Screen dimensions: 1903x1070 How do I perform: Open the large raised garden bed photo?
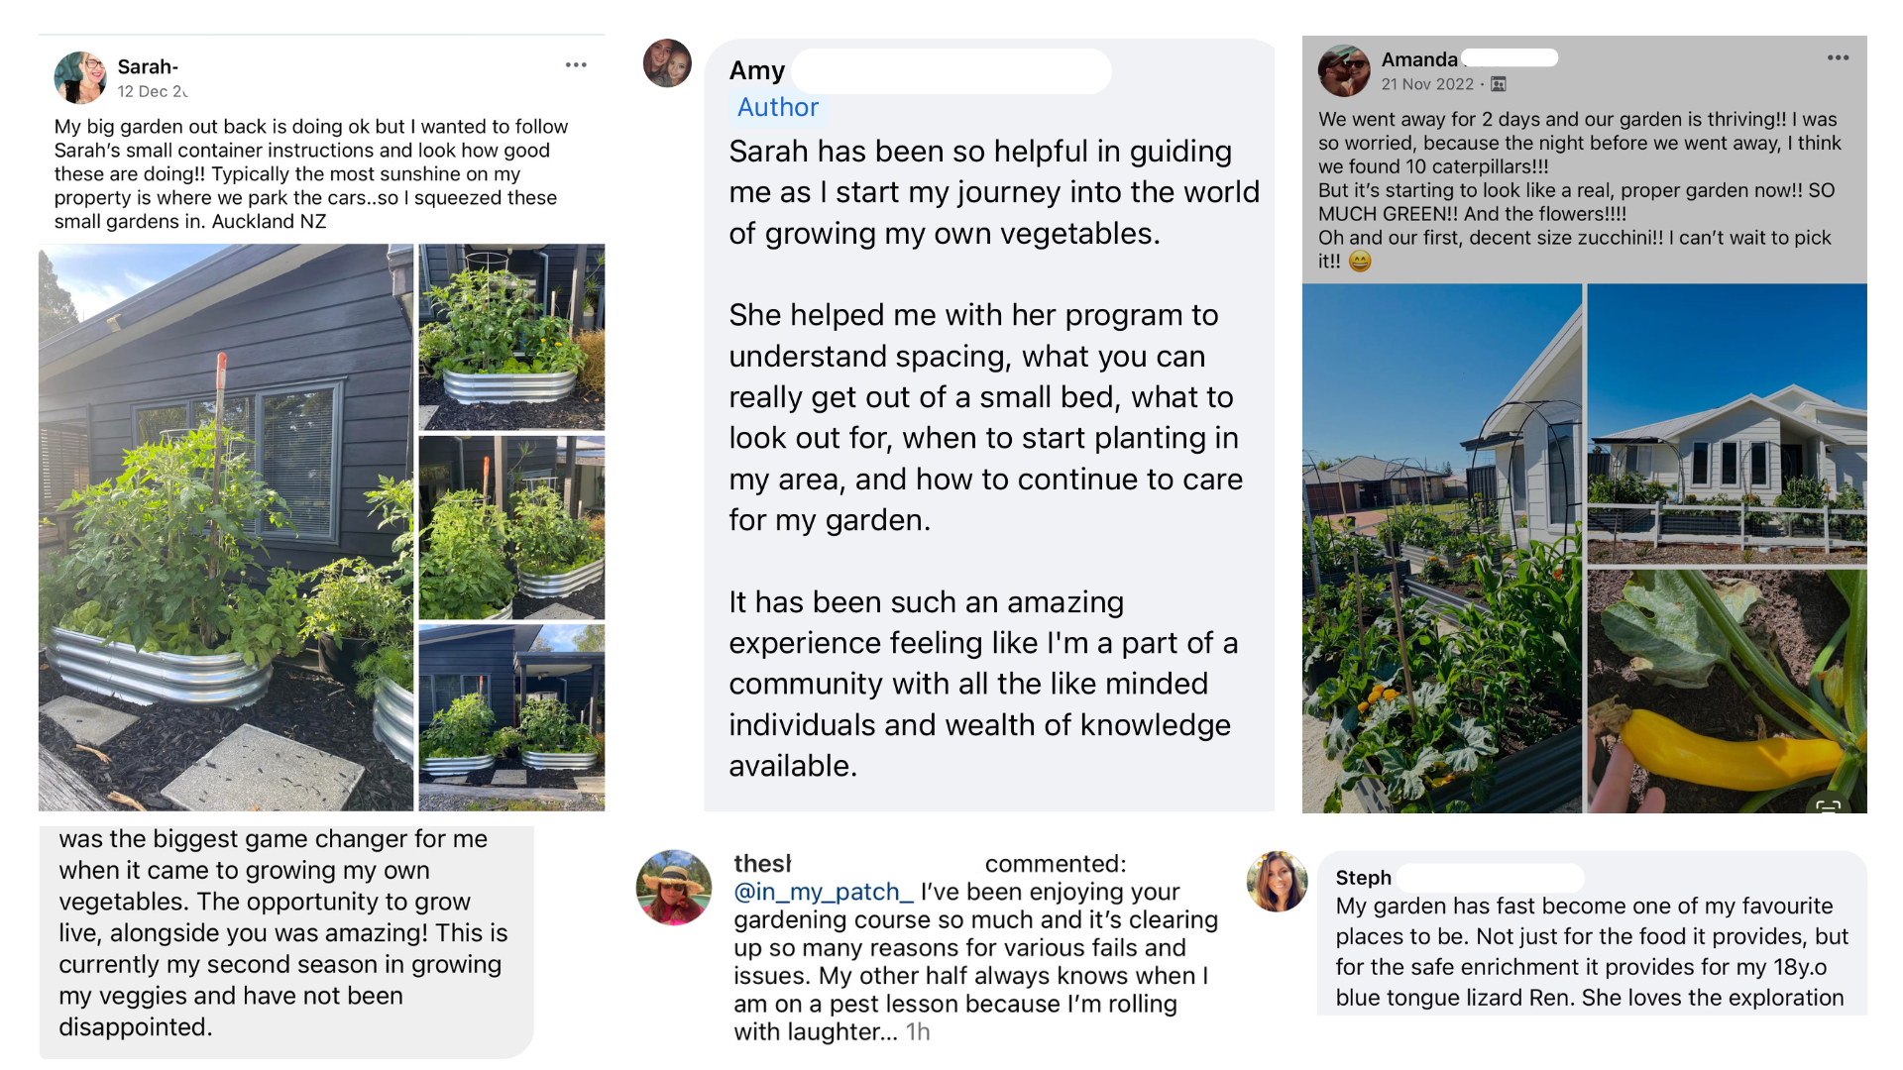(x=226, y=527)
